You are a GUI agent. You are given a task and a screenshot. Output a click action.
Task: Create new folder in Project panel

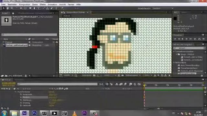tap(6, 76)
